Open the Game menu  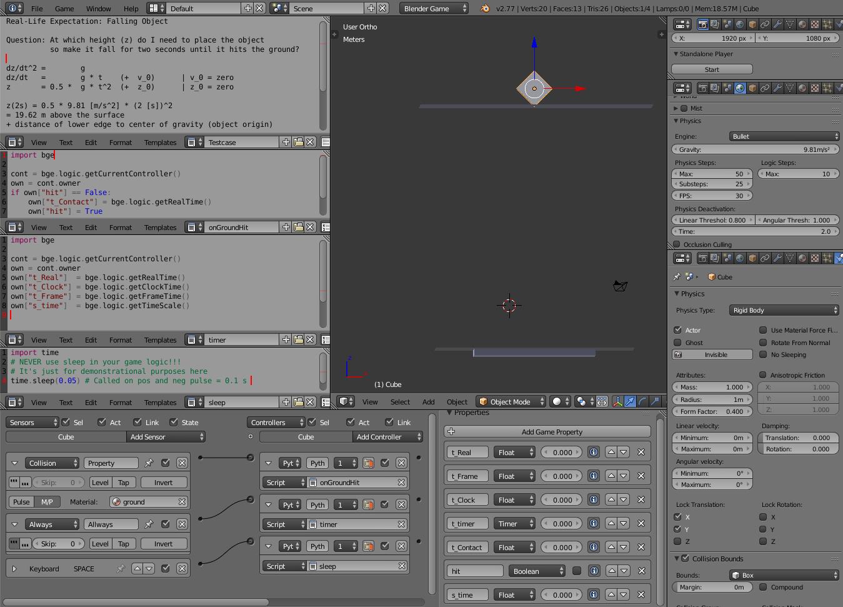(x=64, y=9)
